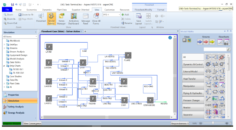Open the Model Palette options dropdown arrow

point(225,31)
